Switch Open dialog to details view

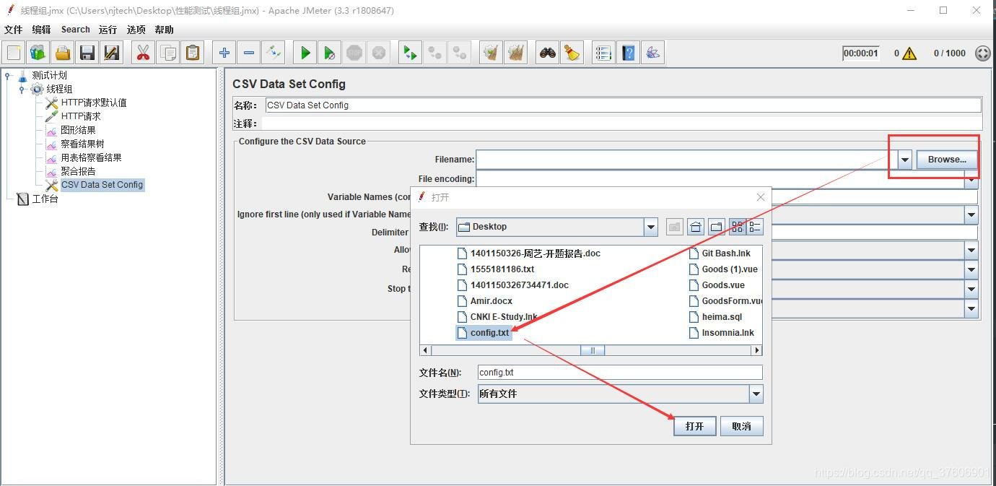click(x=755, y=227)
